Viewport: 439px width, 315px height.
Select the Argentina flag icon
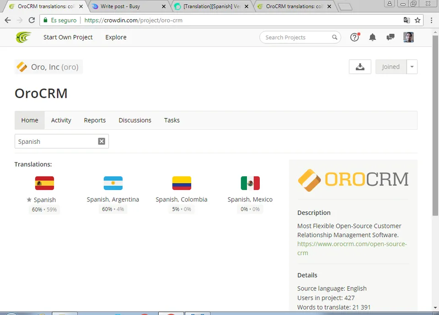pyautogui.click(x=113, y=183)
